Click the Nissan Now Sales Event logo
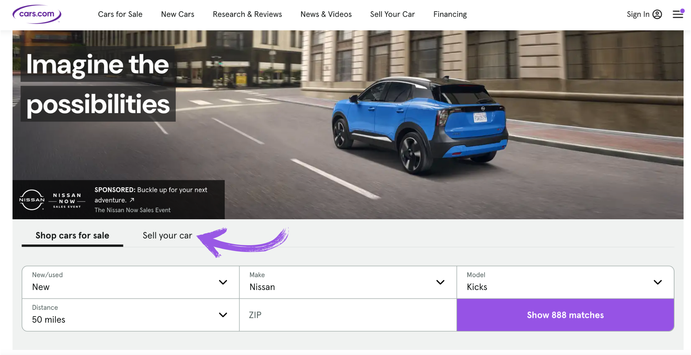Image resolution: width=691 pixels, height=355 pixels. pos(67,200)
